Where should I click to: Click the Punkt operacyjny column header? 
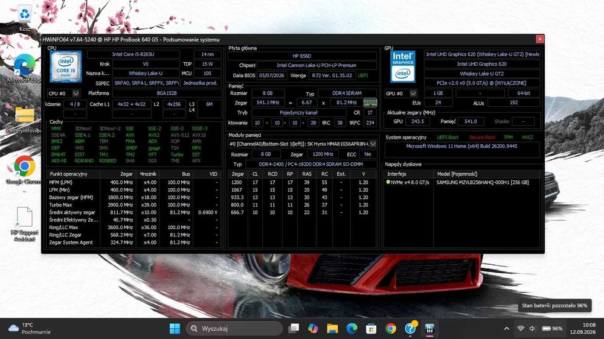[x=73, y=174]
